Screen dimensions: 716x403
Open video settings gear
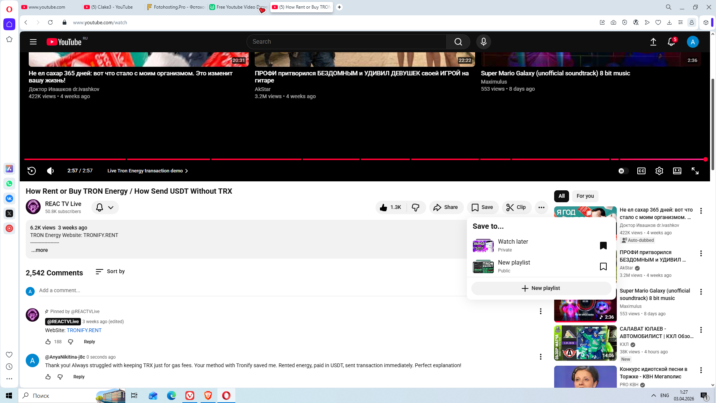tap(659, 171)
